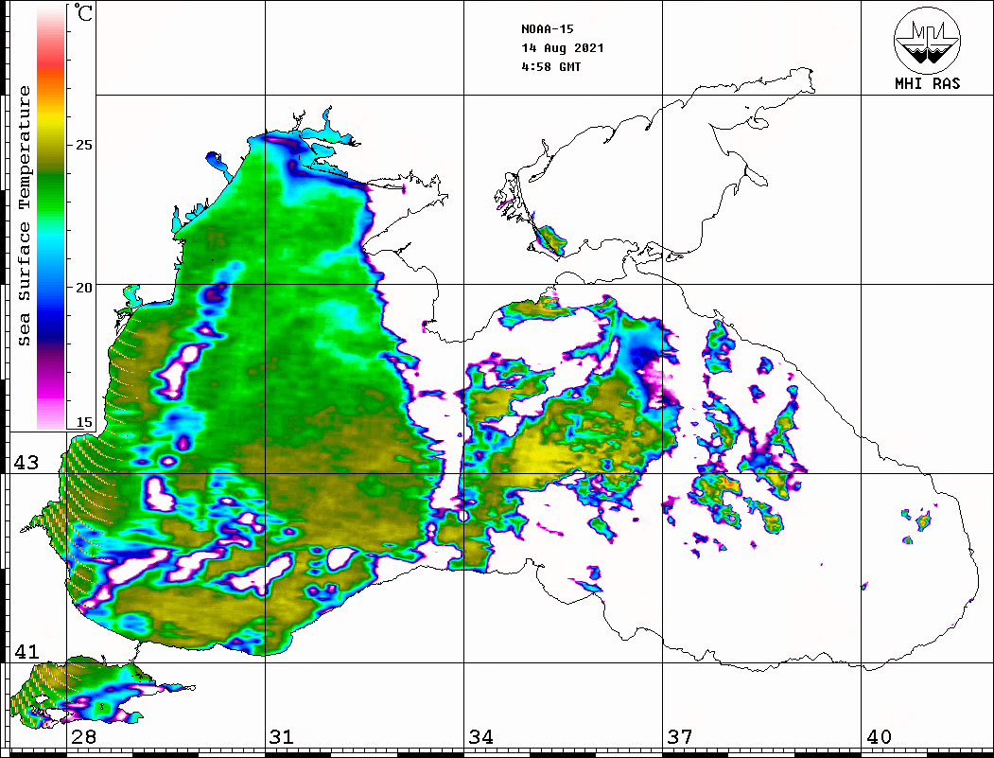
Task: Click longitude label '31'
Action: (x=282, y=737)
